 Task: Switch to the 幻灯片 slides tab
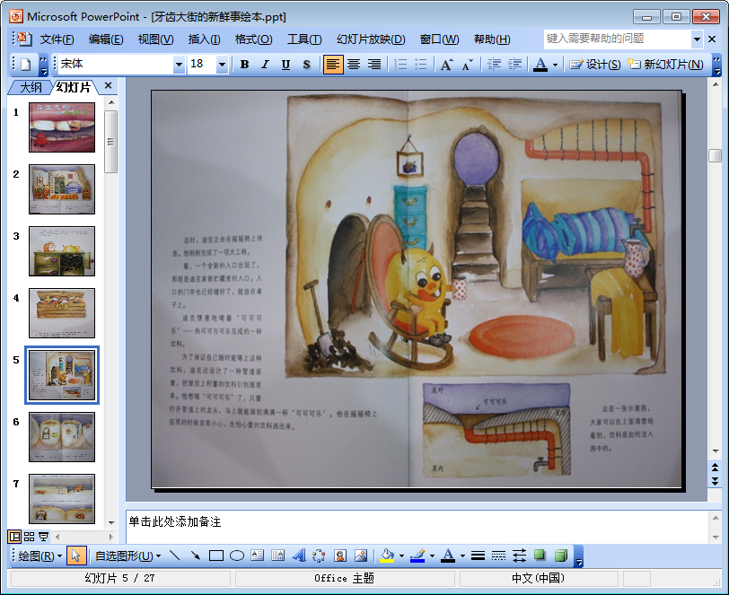73,87
